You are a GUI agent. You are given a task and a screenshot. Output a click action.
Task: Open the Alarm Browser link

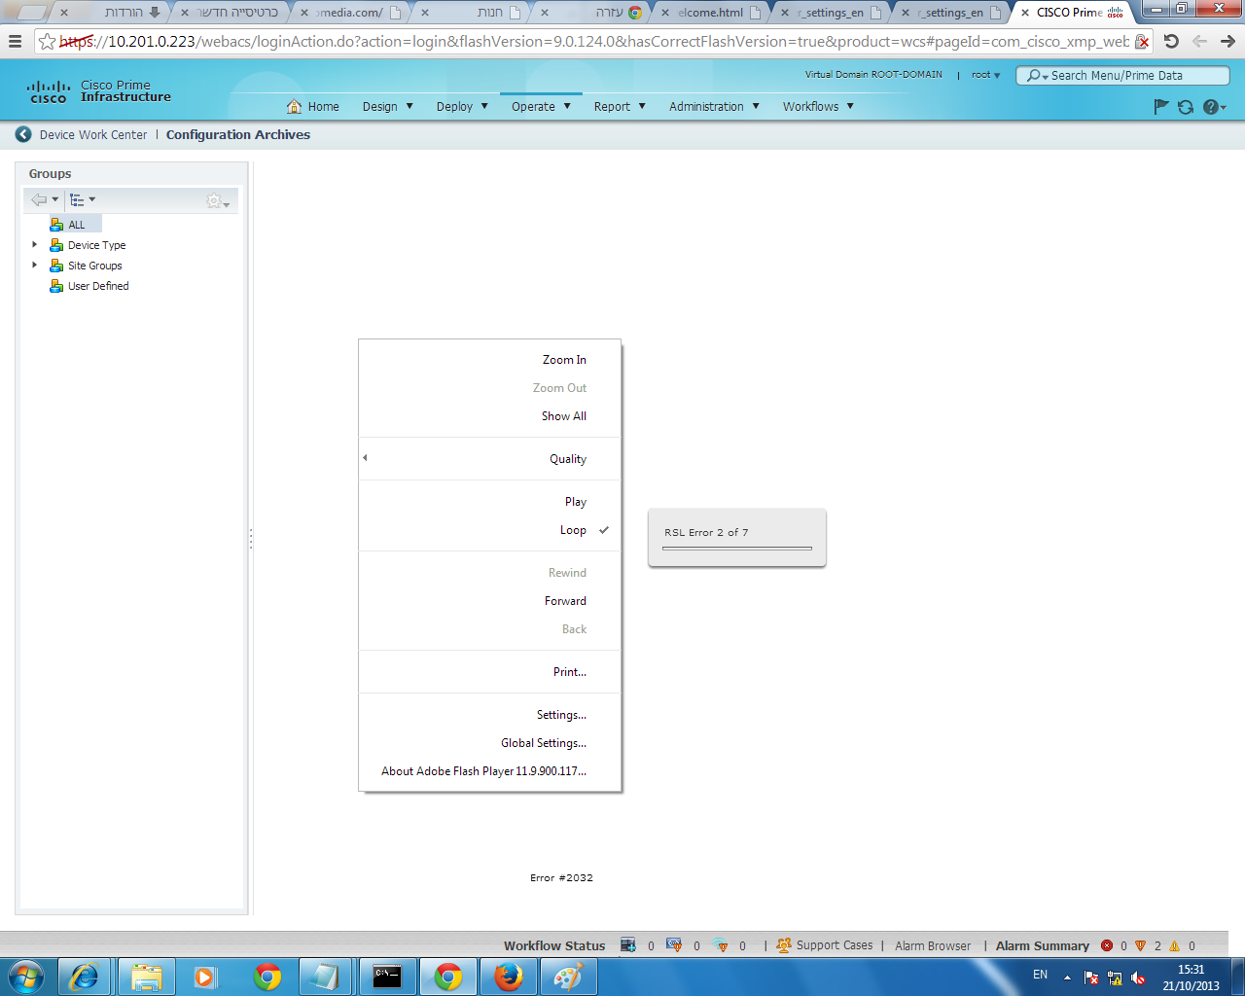pos(933,945)
